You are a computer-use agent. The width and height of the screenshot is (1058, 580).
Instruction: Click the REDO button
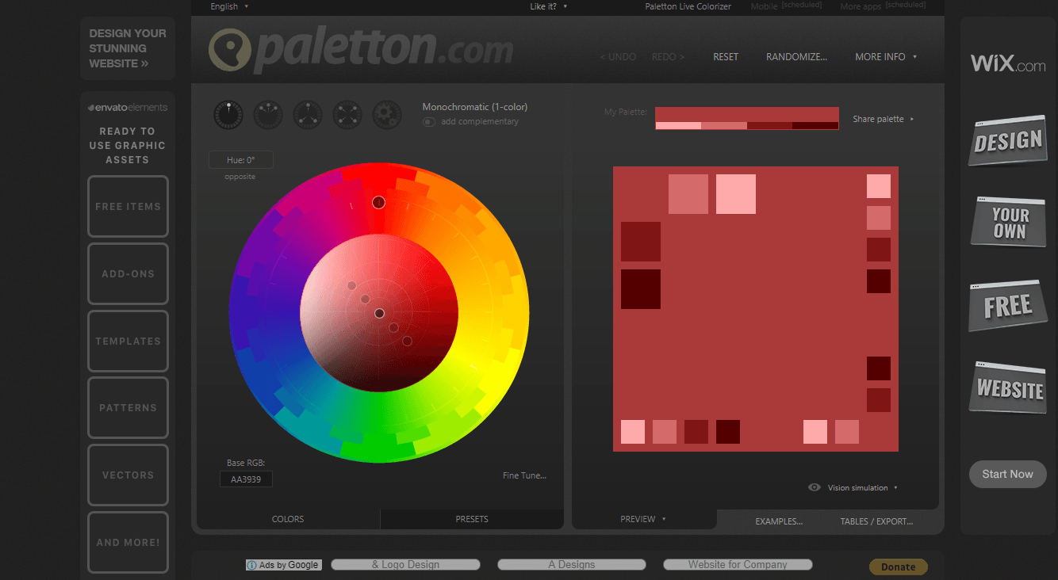pos(668,57)
